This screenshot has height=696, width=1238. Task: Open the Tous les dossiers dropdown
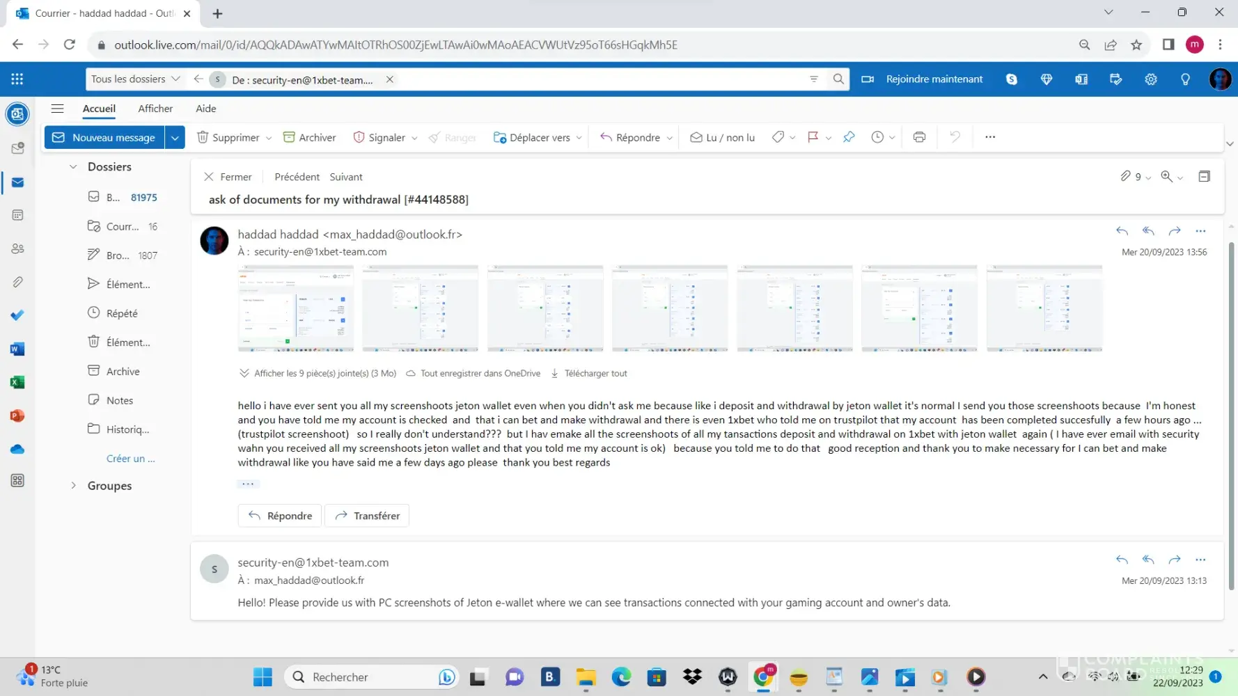coord(135,79)
